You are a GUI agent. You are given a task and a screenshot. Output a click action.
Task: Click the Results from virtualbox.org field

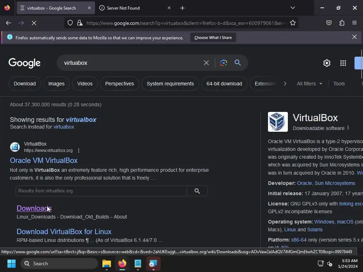(x=101, y=191)
